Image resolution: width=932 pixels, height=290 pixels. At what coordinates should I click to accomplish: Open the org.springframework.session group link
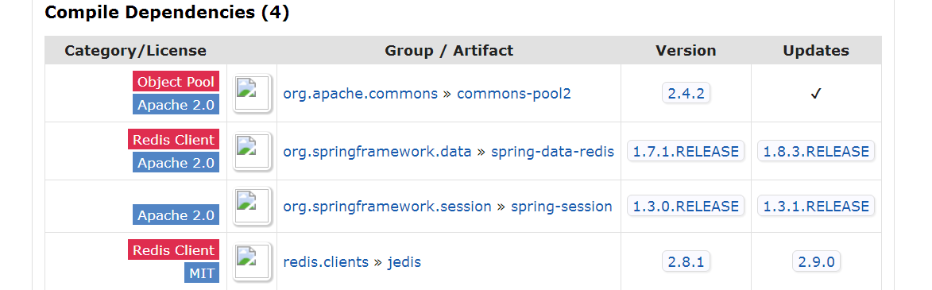click(x=387, y=207)
